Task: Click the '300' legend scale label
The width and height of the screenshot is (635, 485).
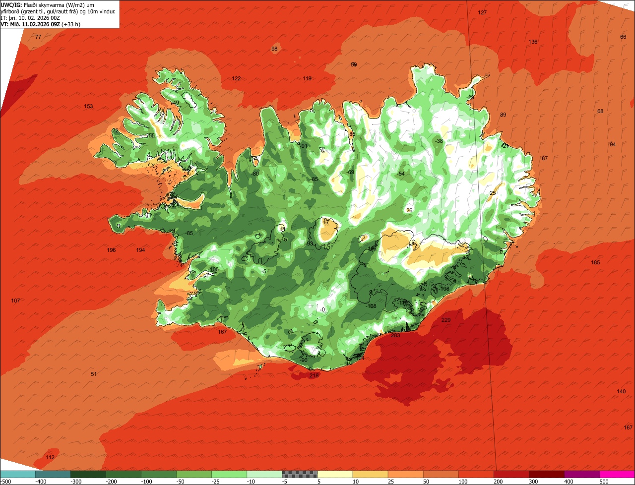Action: click(534, 482)
